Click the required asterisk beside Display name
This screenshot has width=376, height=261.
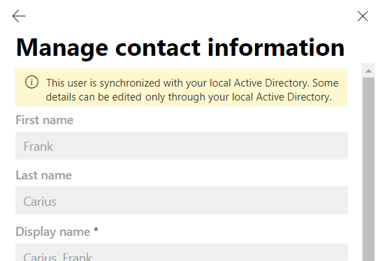(x=96, y=230)
